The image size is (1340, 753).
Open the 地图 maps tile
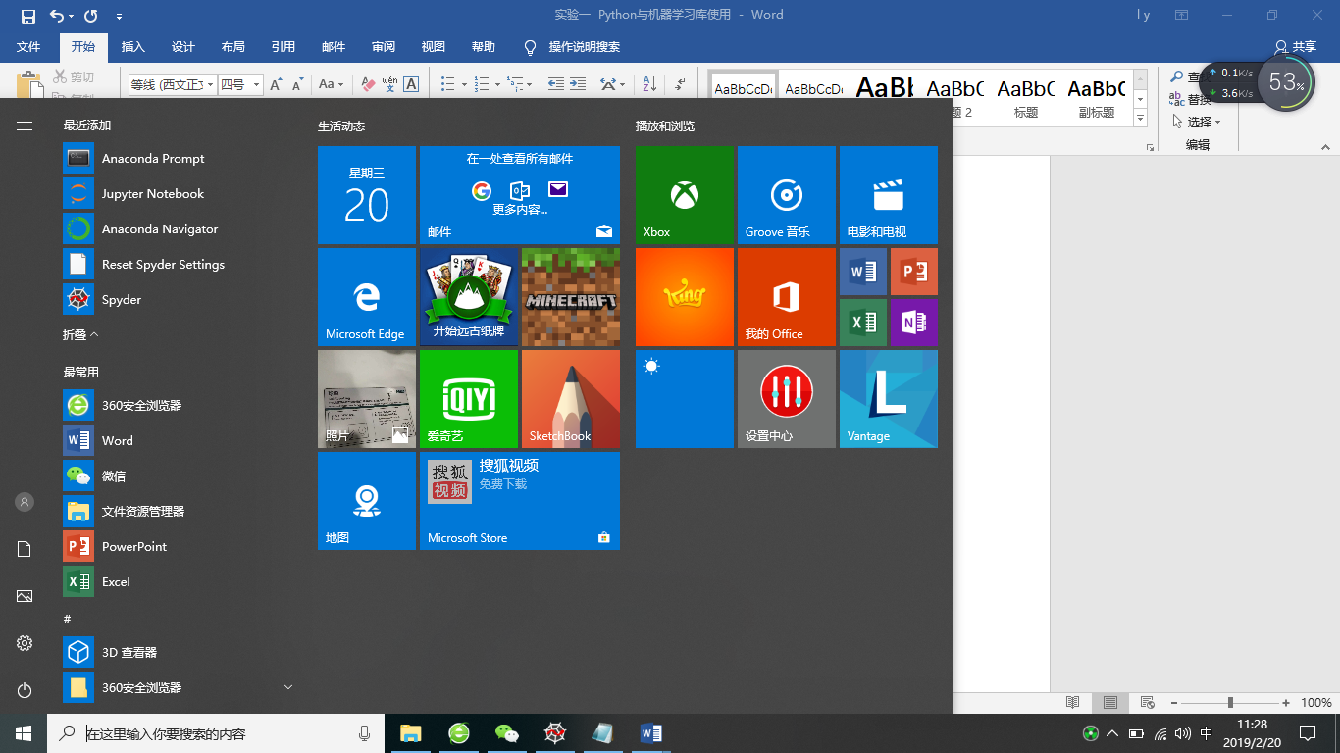367,501
